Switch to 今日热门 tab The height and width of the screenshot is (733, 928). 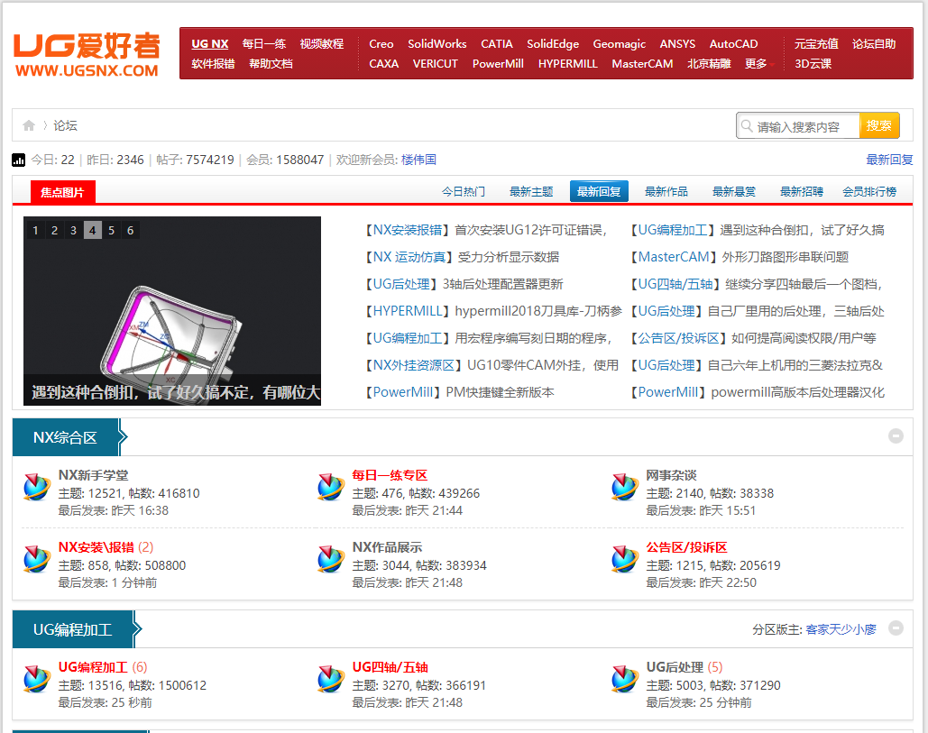[464, 192]
